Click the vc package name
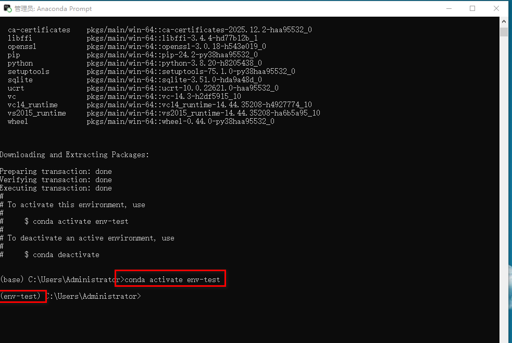This screenshot has width=512, height=343. pyautogui.click(x=12, y=97)
